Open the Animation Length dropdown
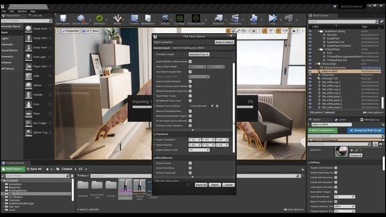Viewport: 386px width, 217px height. click(x=199, y=54)
